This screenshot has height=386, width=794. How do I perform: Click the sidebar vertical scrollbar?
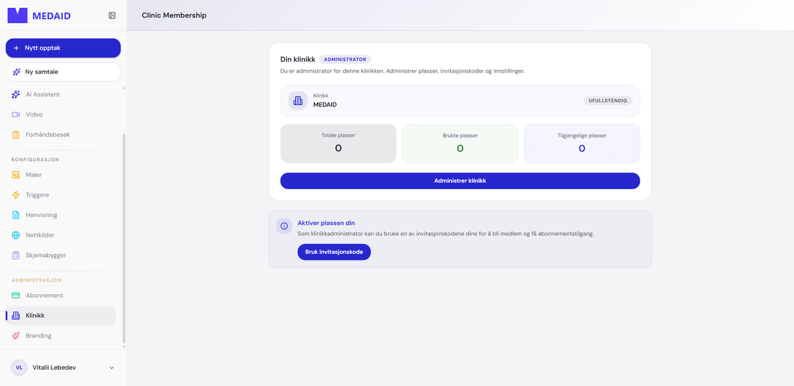tap(124, 239)
